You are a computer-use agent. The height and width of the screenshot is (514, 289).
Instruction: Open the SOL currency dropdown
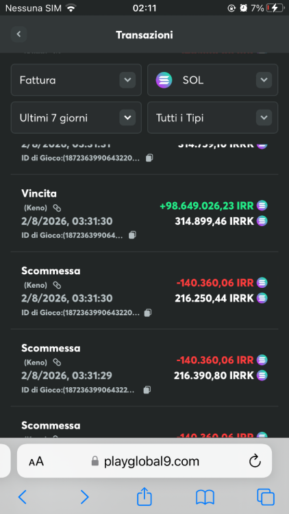pos(213,80)
